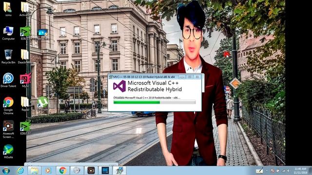Show hidden system tray icons arrow
Image resolution: width=312 pixels, height=175 pixels.
[267, 171]
